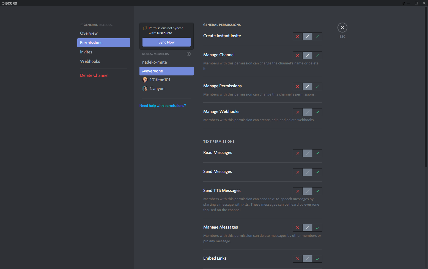Select the nadeko-mute role

155,62
